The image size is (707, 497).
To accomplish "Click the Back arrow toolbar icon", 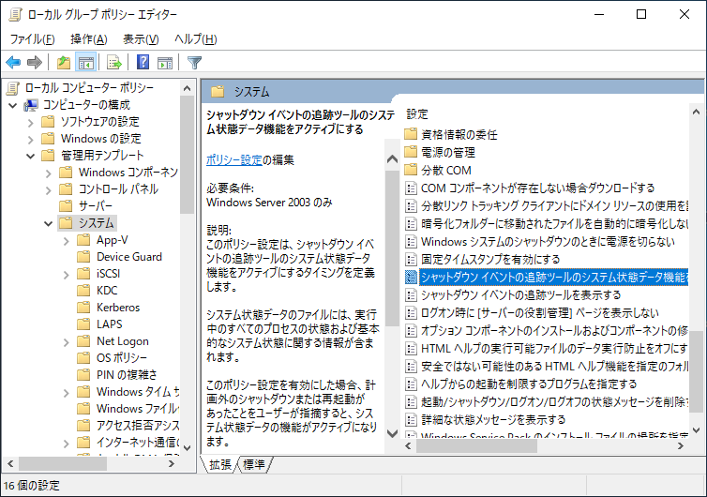I will [x=13, y=62].
